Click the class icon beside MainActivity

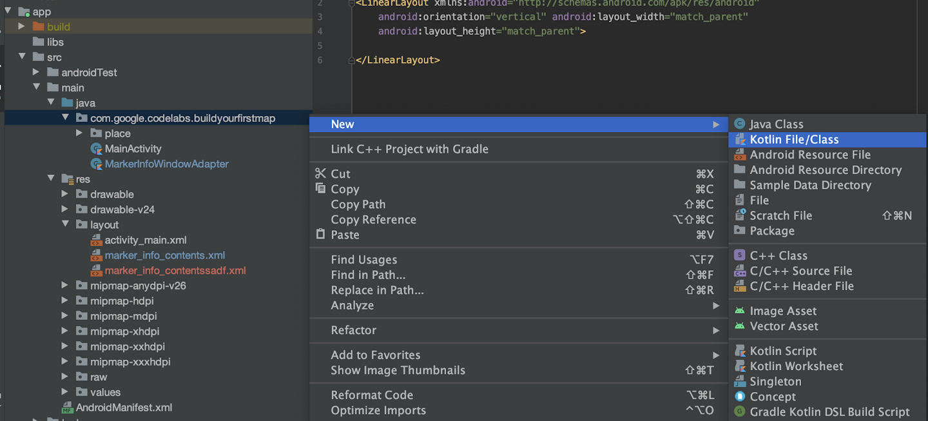click(x=97, y=148)
